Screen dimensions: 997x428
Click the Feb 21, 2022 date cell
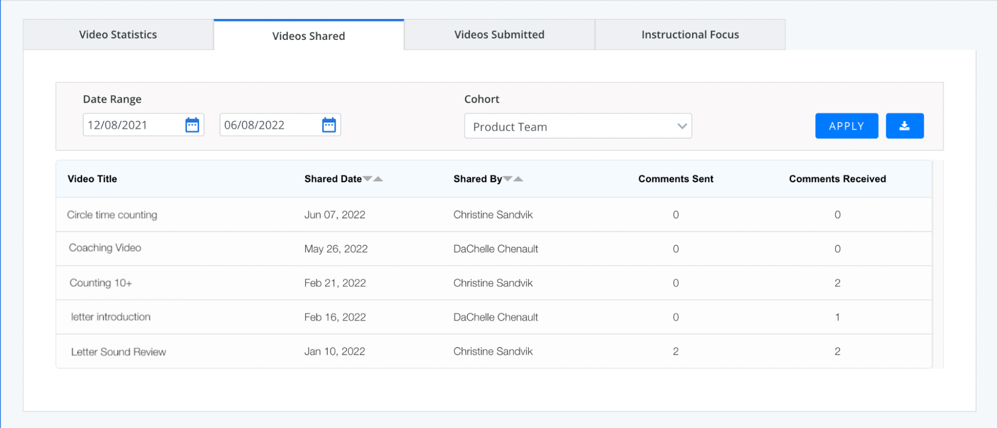[x=335, y=283]
